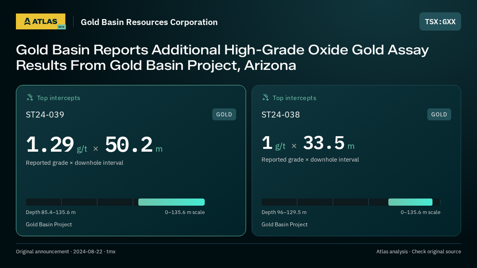Click the drill icon in the ST24-038 card

(x=265, y=97)
